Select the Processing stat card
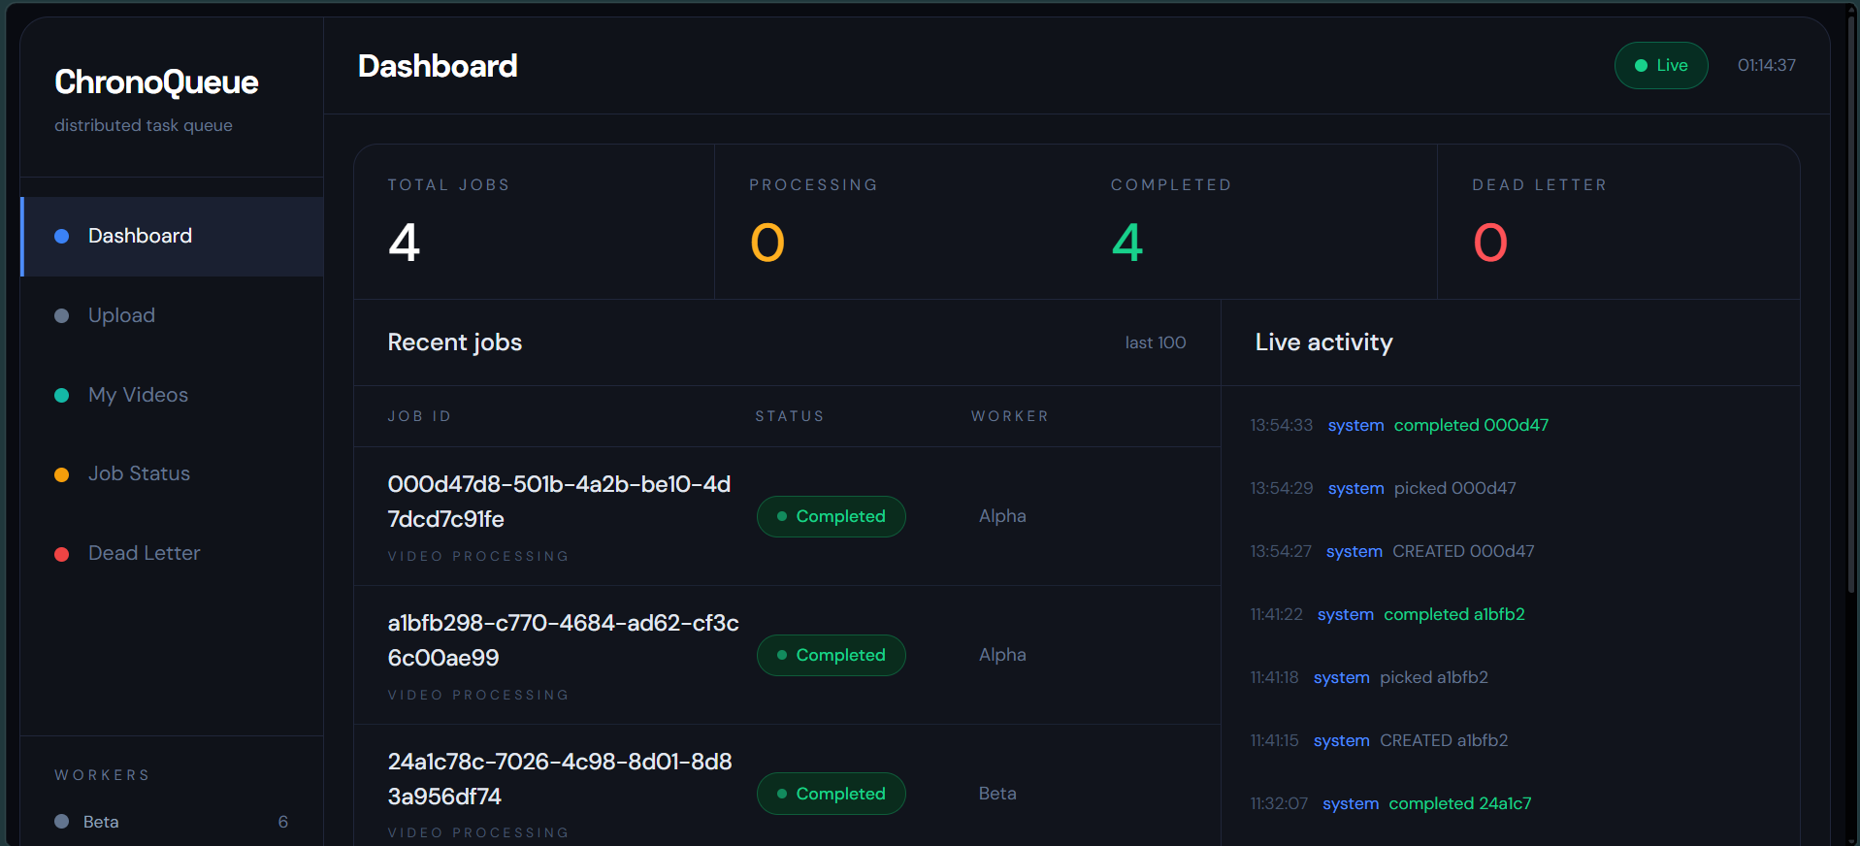Image resolution: width=1860 pixels, height=846 pixels. (896, 222)
